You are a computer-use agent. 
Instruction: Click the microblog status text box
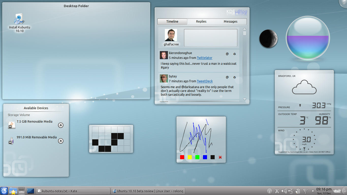point(211,38)
